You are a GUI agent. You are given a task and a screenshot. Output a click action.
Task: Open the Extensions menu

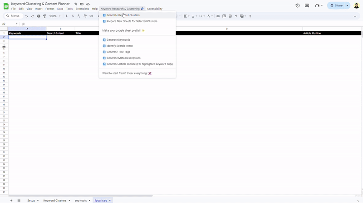tap(82, 9)
